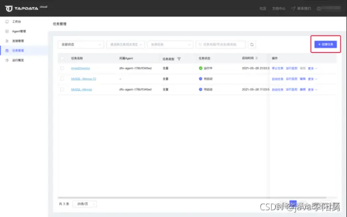Click the refresh icon beside search field

click(252, 45)
